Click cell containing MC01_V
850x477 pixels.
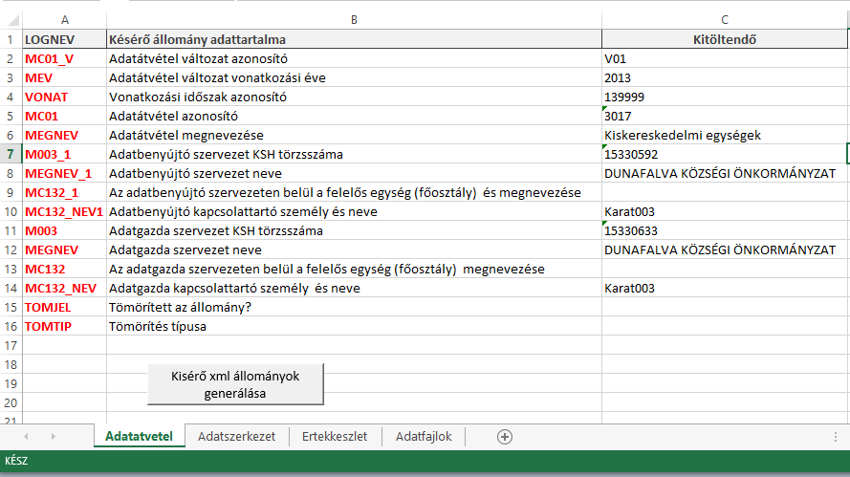[64, 58]
